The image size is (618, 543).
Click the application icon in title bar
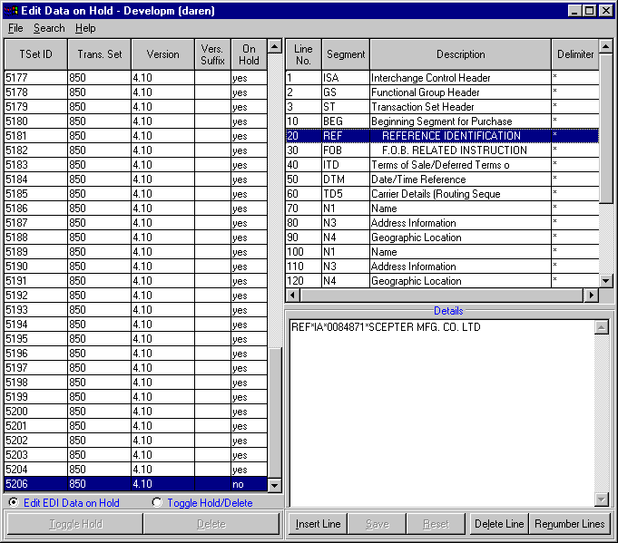tap(12, 11)
